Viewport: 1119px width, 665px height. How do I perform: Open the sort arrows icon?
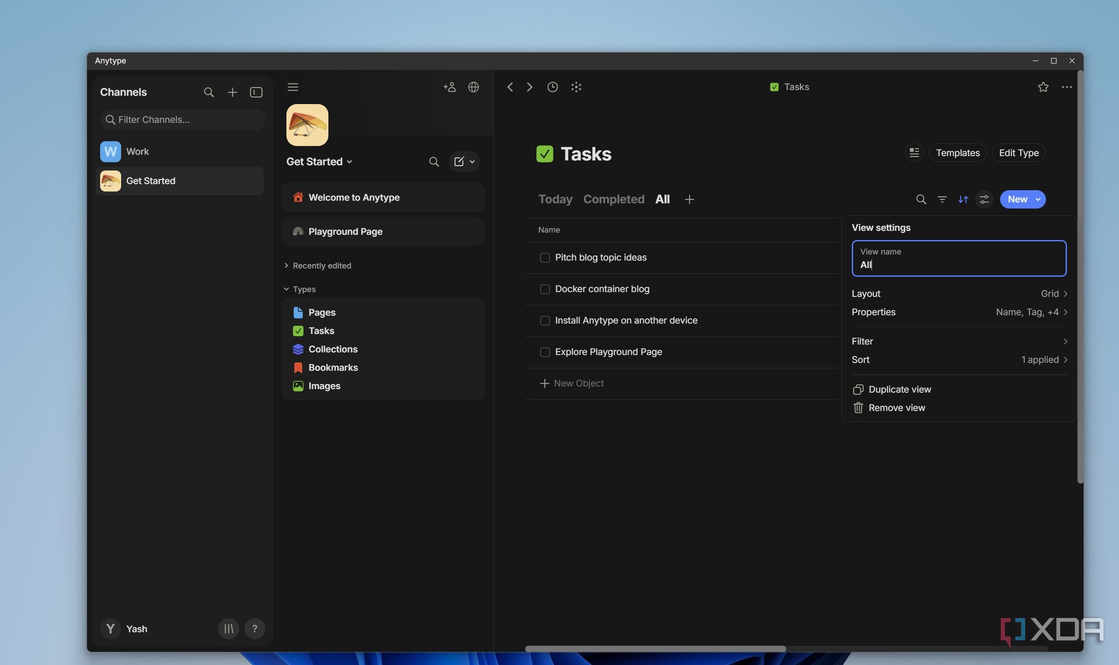point(963,199)
